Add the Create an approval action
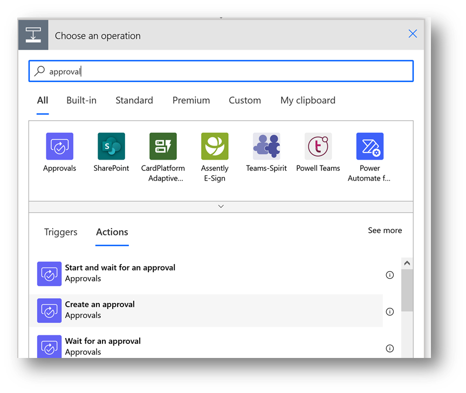Image resolution: width=466 pixels, height=393 pixels. pos(100,310)
